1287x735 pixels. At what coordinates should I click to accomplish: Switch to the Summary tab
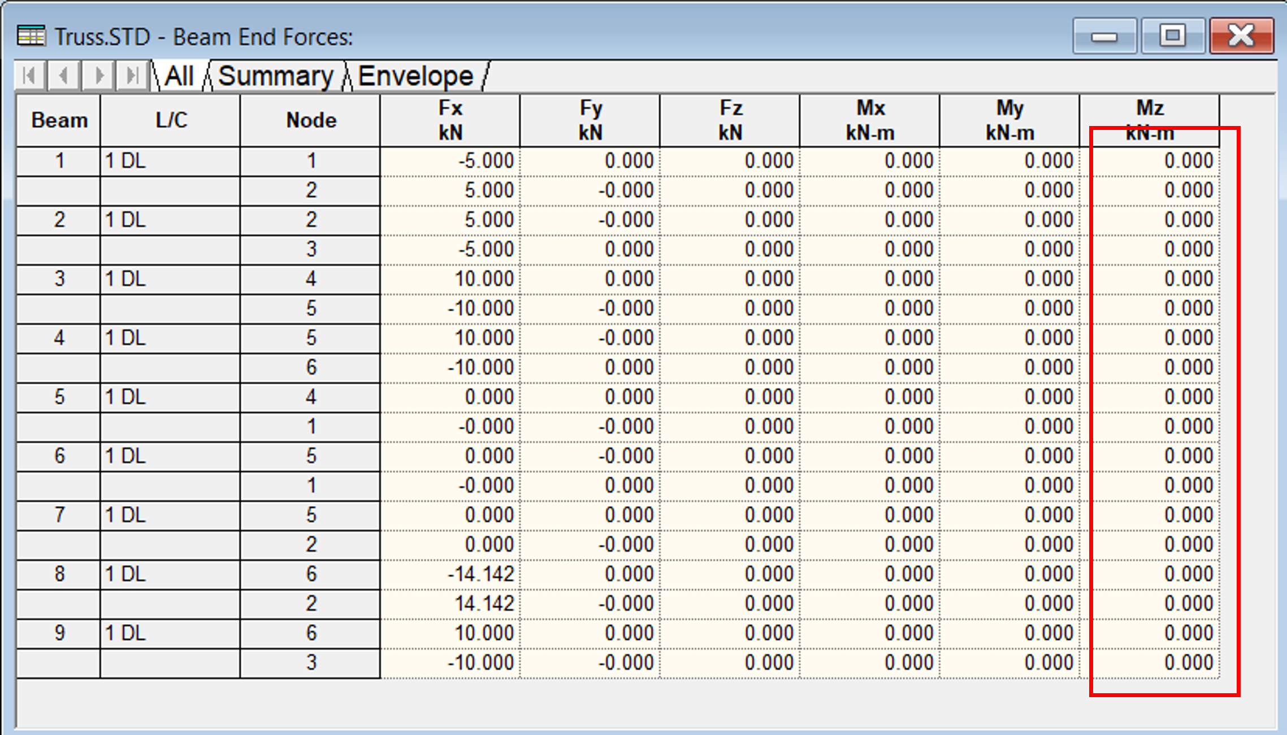click(x=276, y=76)
